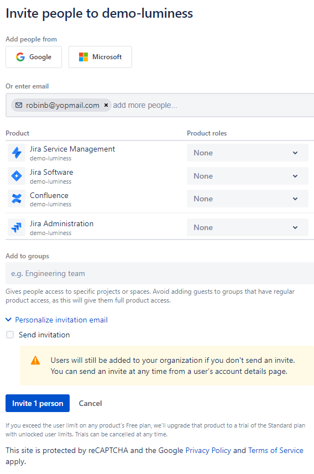Click the Jira Service Management product name
314x474 pixels.
pyautogui.click(x=72, y=149)
